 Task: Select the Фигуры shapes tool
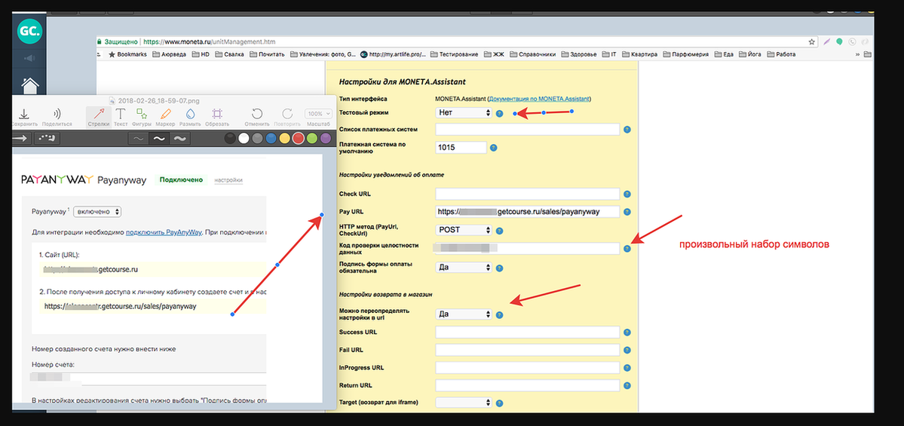(x=142, y=117)
